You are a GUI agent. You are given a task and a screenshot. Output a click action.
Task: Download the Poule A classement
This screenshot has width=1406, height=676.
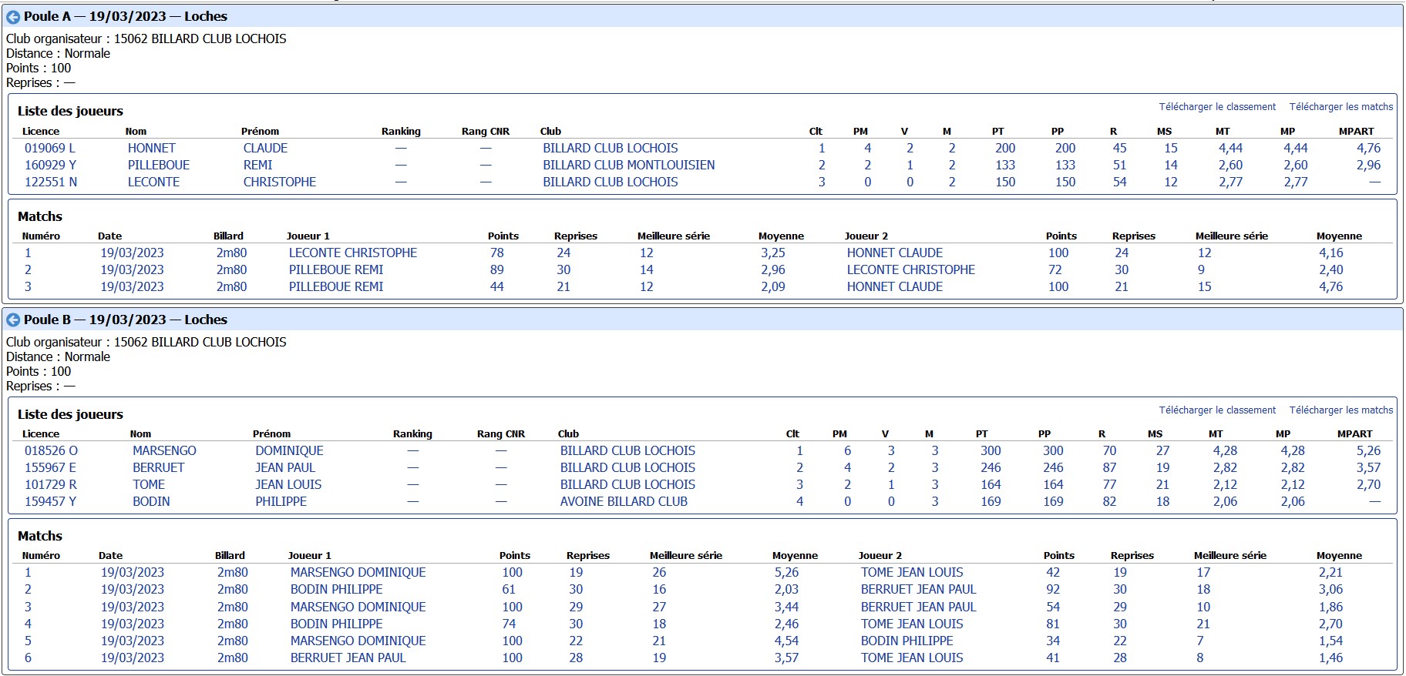pyautogui.click(x=1217, y=107)
